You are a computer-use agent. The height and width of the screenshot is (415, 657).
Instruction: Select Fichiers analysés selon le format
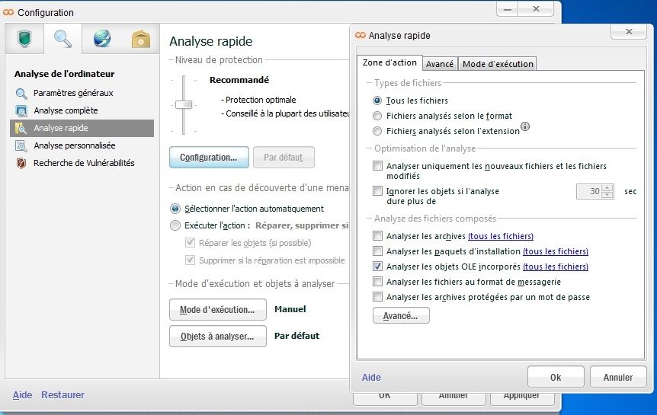tap(377, 116)
